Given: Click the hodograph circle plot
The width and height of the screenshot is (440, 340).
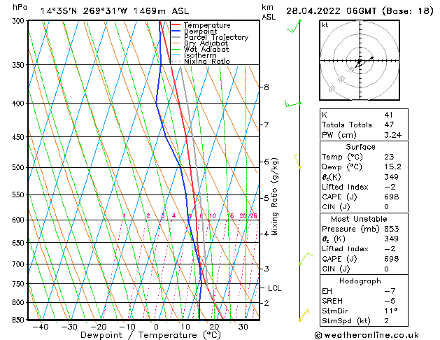Looking at the screenshot, I should [x=359, y=62].
